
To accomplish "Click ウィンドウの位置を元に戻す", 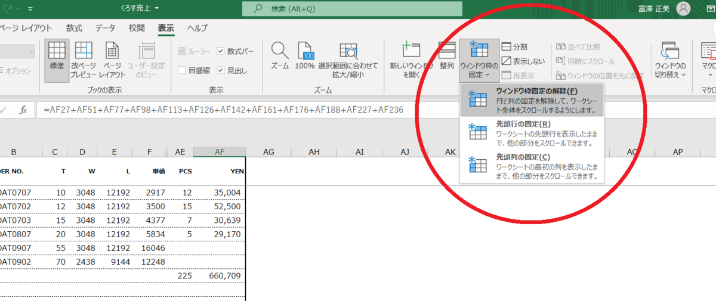I will click(x=600, y=76).
